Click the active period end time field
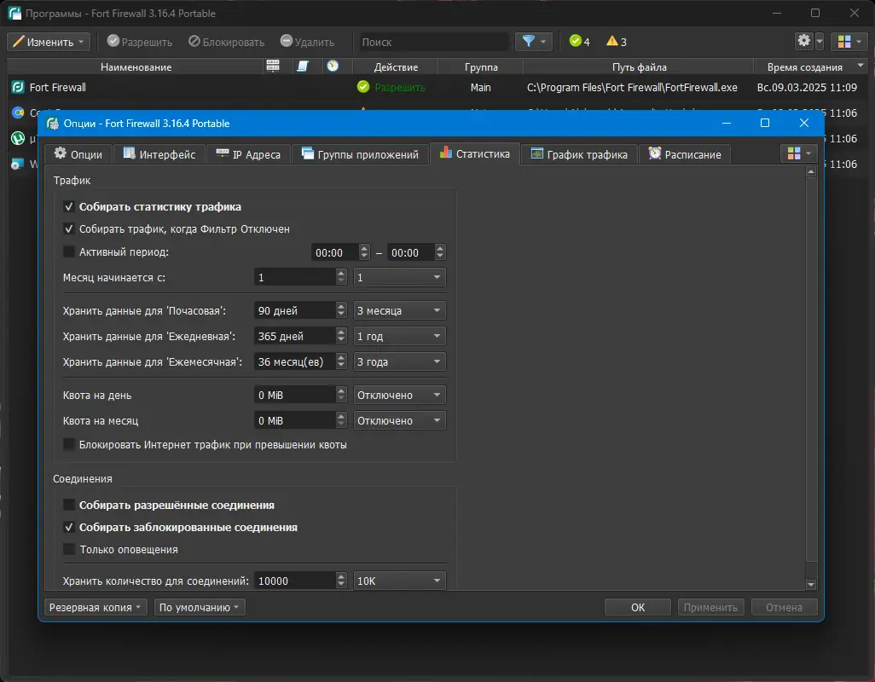The width and height of the screenshot is (875, 682). (411, 252)
